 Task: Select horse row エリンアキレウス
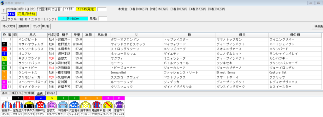(162, 49)
